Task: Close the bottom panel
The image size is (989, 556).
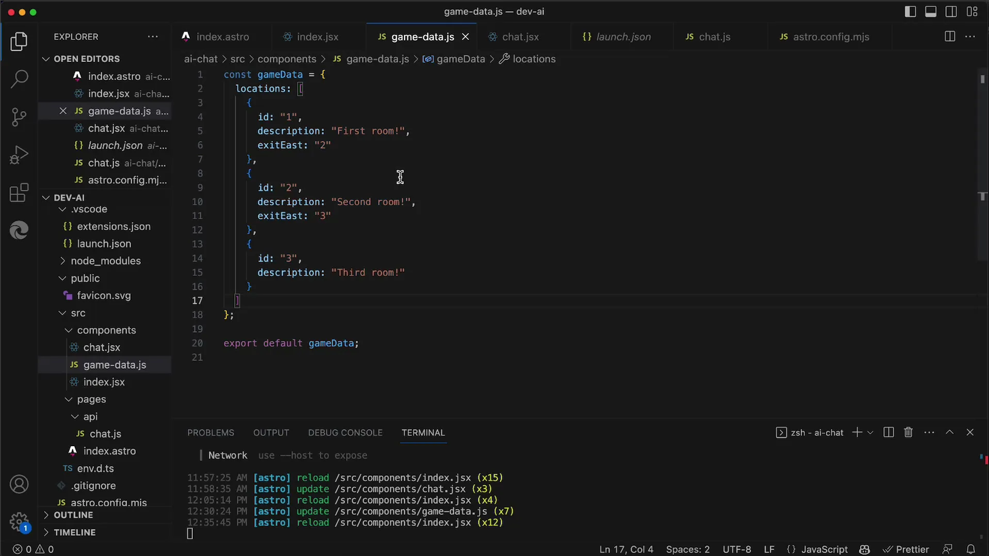Action: [970, 432]
